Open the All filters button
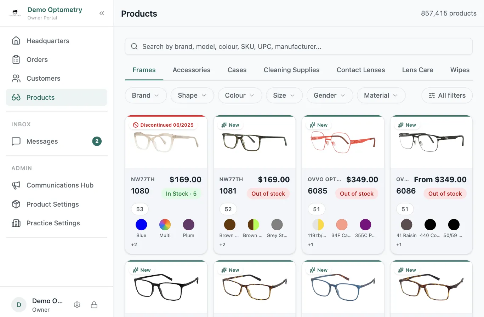The height and width of the screenshot is (317, 484). 447,95
